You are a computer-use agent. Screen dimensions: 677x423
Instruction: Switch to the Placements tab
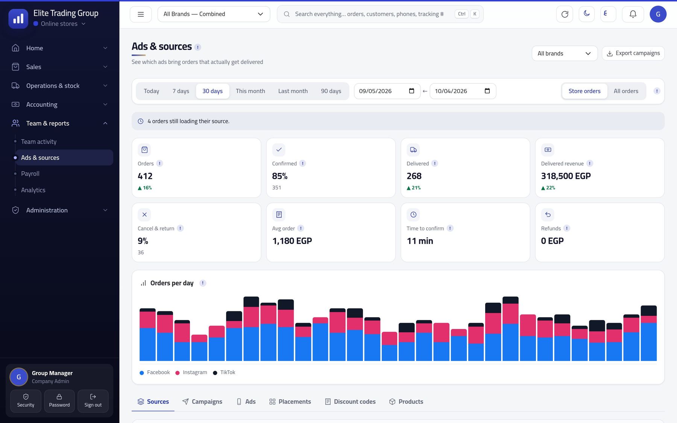pos(290,402)
